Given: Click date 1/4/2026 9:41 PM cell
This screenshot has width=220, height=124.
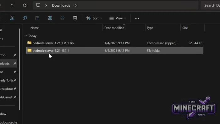Looking at the screenshot, I should coord(117,43).
